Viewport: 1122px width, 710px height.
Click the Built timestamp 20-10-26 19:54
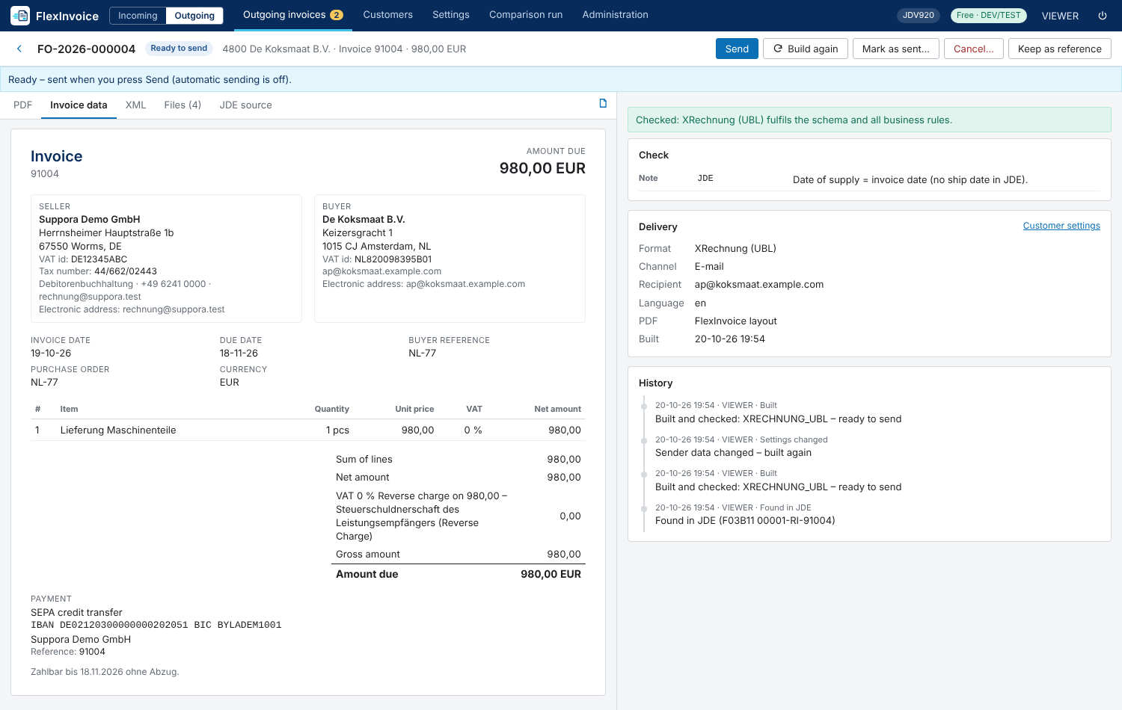[730, 339]
